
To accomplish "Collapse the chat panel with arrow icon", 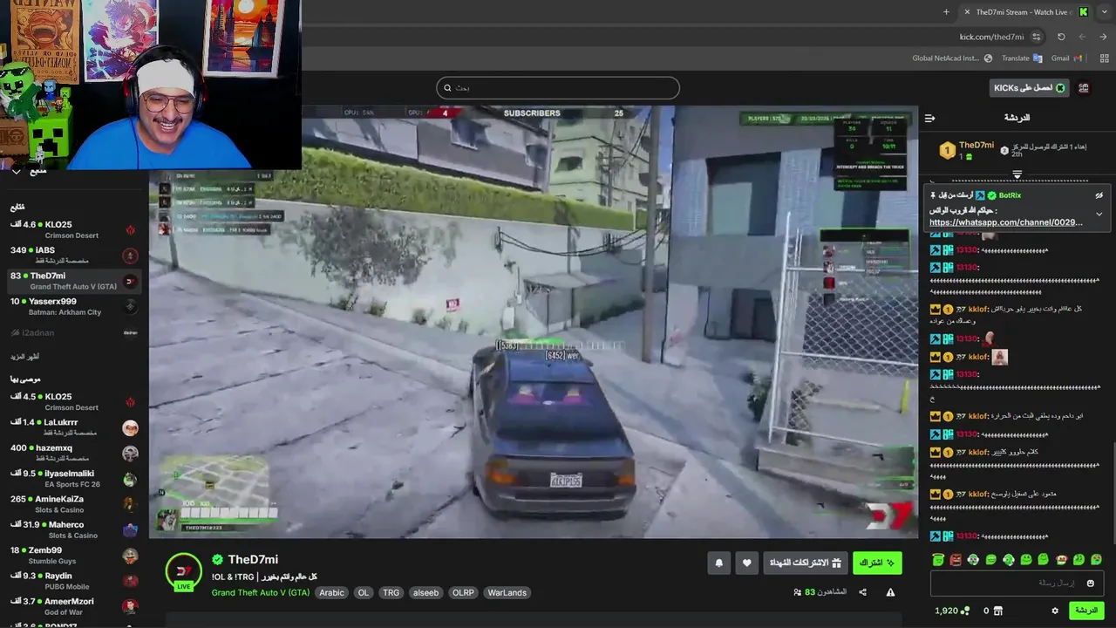I will [929, 118].
